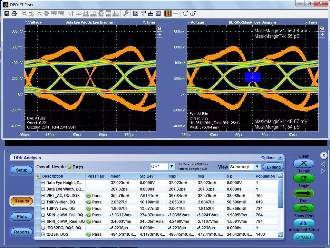Open the View Summary dropdown
This screenshot has height=248, width=330.
point(257,167)
